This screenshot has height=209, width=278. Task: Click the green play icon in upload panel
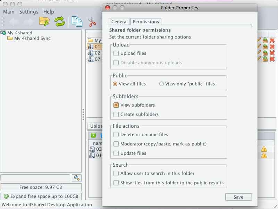(x=93, y=135)
